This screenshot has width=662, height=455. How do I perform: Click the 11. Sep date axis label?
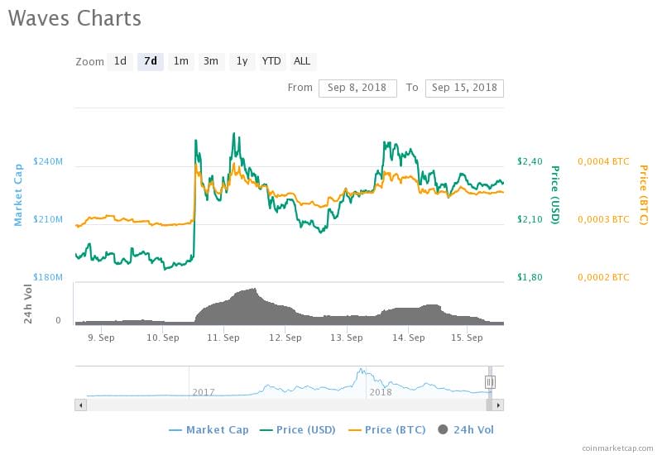tap(223, 338)
